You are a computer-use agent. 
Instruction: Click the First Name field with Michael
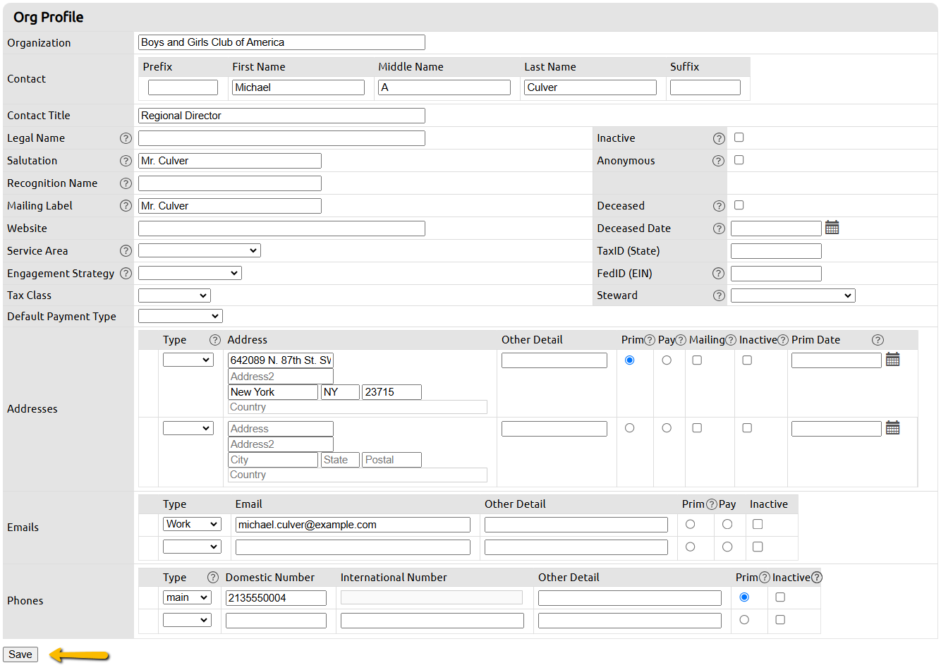pyautogui.click(x=298, y=87)
